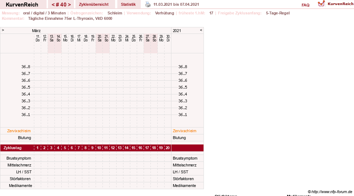This screenshot has height=196, width=354.
Task: Click date column 30. Di
Action: 168,38
